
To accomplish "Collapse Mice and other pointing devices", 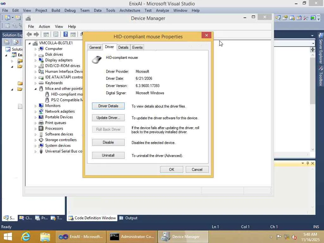I will coord(35,89).
